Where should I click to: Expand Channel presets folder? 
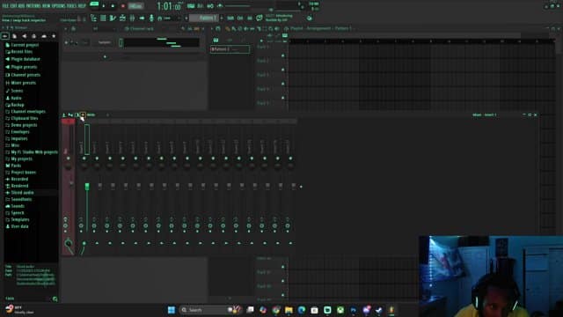tap(23, 75)
